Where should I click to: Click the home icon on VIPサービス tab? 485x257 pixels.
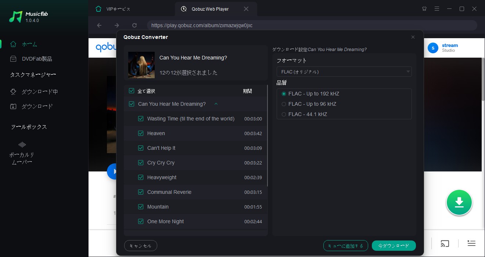coord(98,9)
